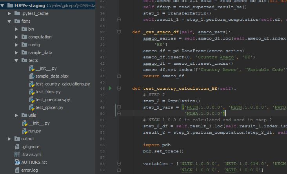
Task: Click 'return ameco_df' in the editor
Action: tap(163, 76)
